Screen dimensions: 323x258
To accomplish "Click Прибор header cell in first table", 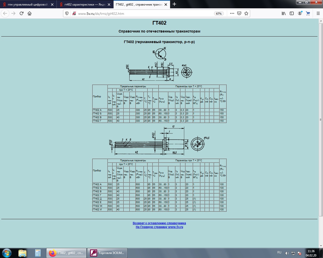I will (100, 96).
